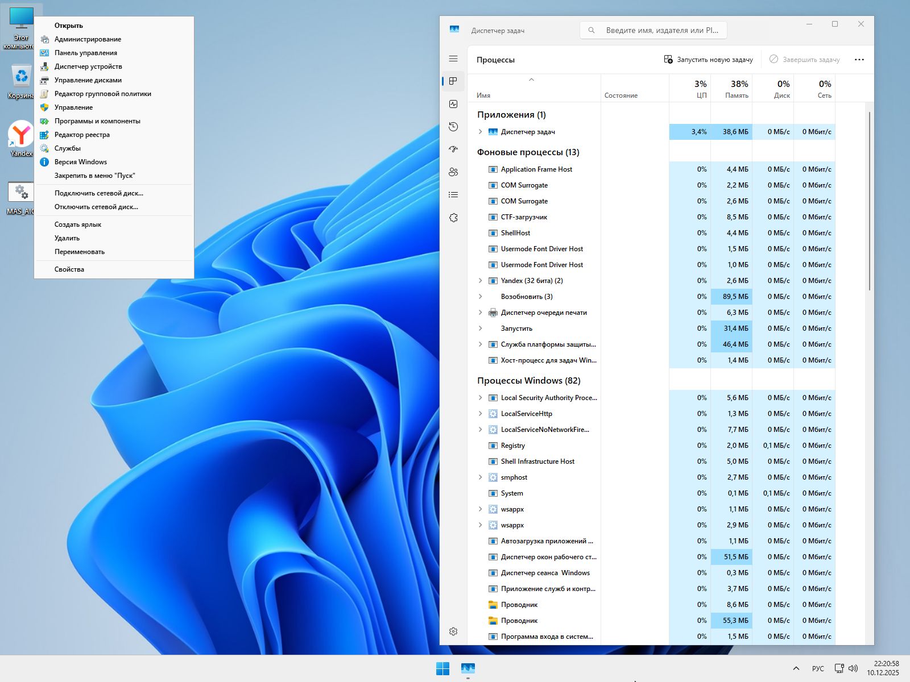
Task: Expand the Local Security Authority process row
Action: [x=480, y=398]
